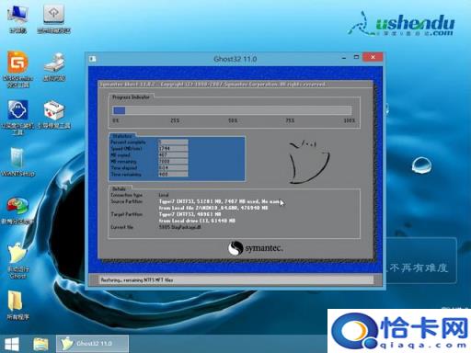Image resolution: width=471 pixels, height=353 pixels.
Task: Click the Ghost mascot sketch drawing
Action: pos(309,162)
